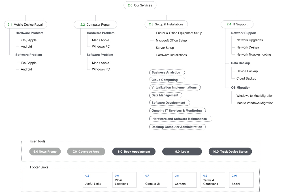Click the Data Management service box
Viewport: 290px width, 193px height.
tap(166, 95)
